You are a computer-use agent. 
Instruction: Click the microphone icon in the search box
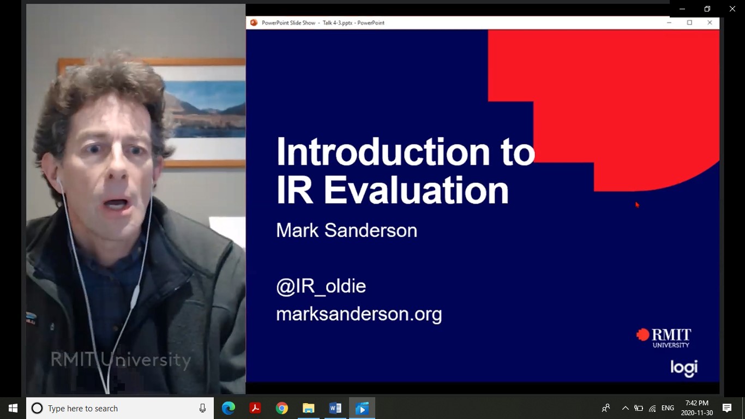(203, 408)
